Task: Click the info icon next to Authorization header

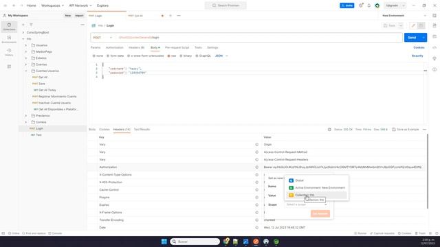Action: click(256, 167)
